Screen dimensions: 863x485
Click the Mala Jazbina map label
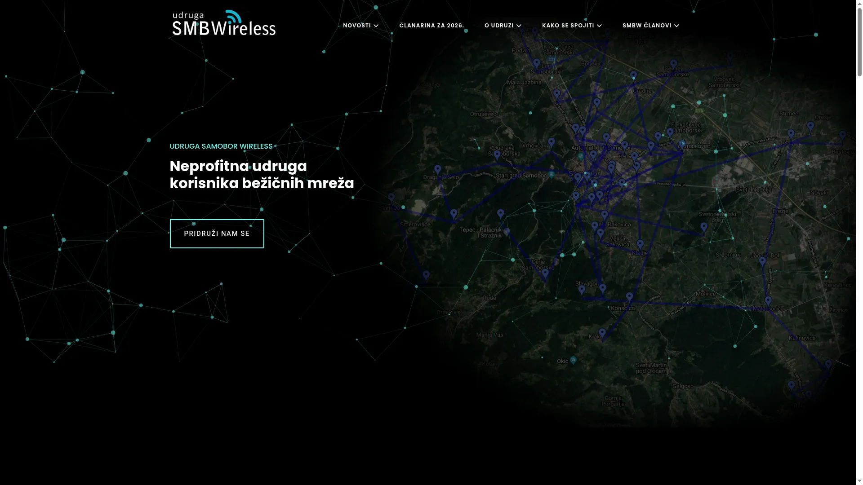pos(524,83)
